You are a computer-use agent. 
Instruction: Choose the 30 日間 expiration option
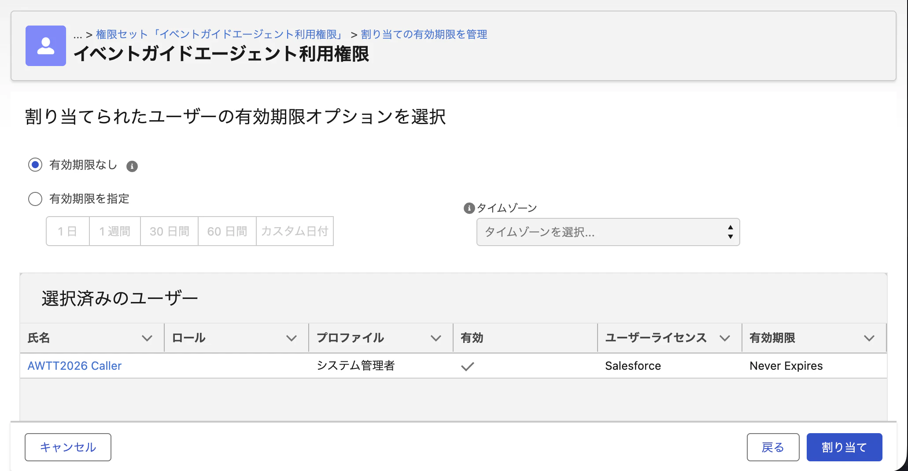[170, 231]
